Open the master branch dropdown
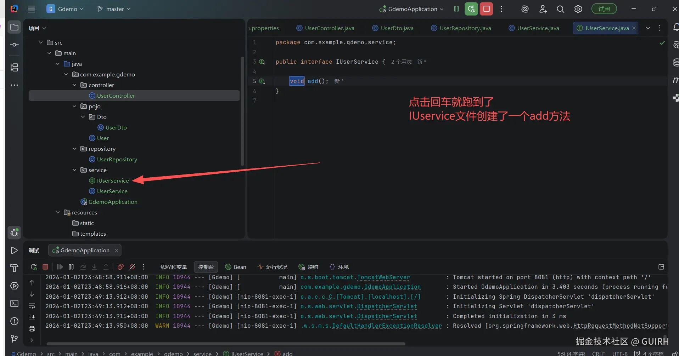Image resolution: width=679 pixels, height=356 pixels. point(114,9)
